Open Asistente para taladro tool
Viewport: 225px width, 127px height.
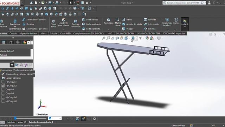64,23
